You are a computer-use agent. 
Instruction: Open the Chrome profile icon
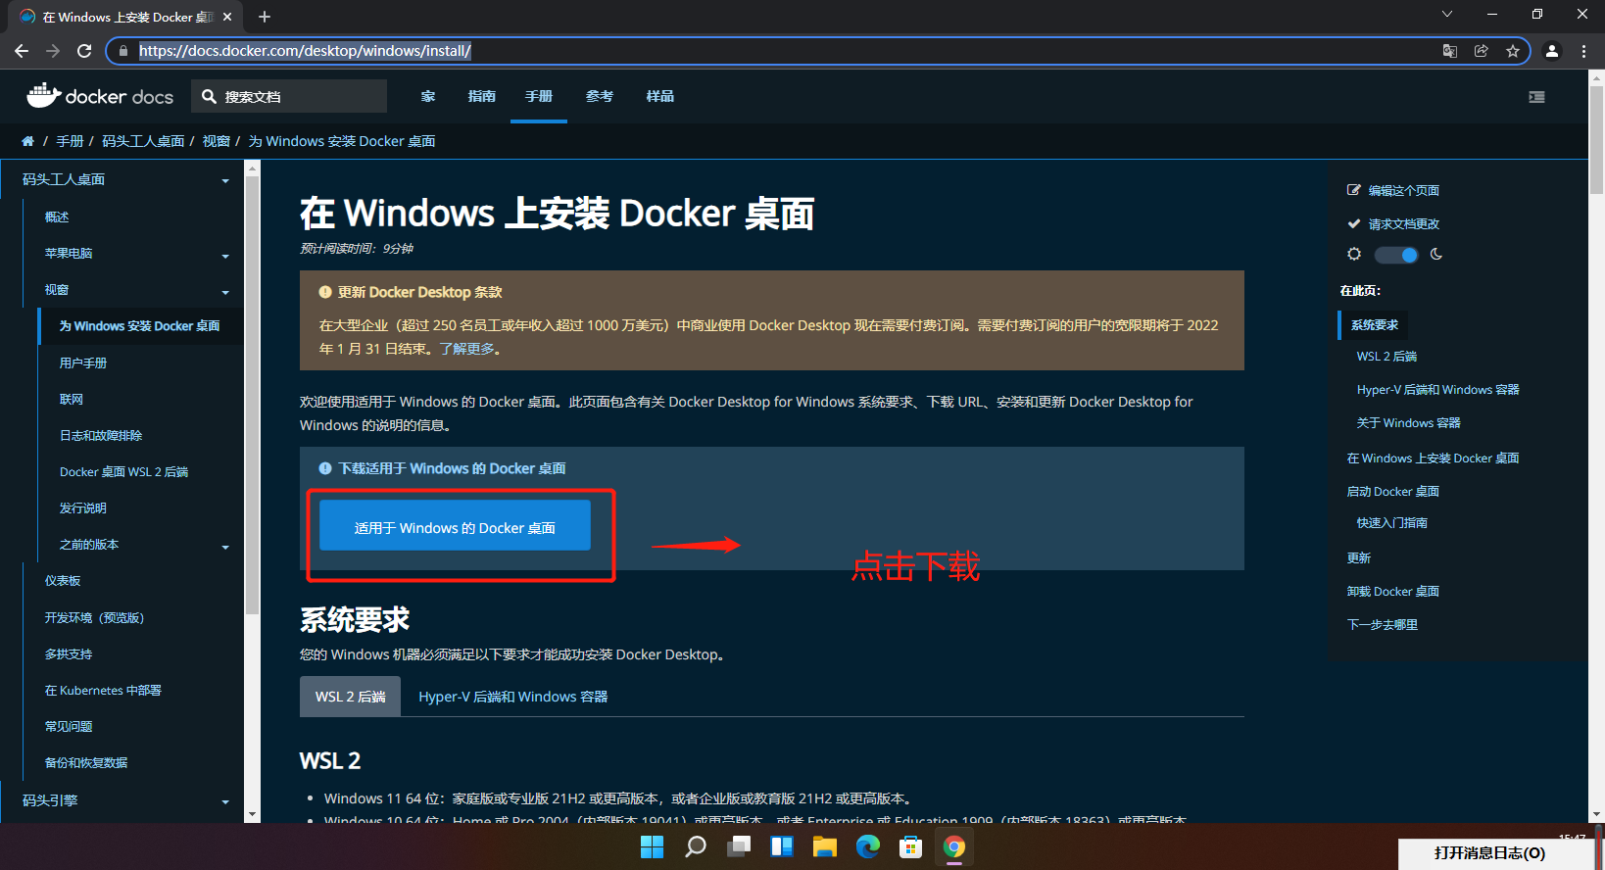(1552, 51)
